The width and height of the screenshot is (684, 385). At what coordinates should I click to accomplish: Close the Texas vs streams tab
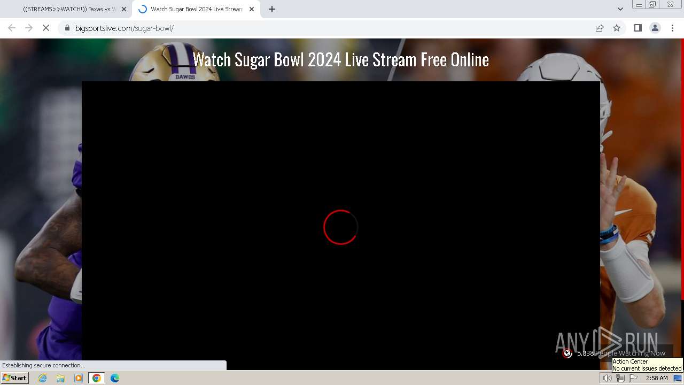[x=124, y=9]
